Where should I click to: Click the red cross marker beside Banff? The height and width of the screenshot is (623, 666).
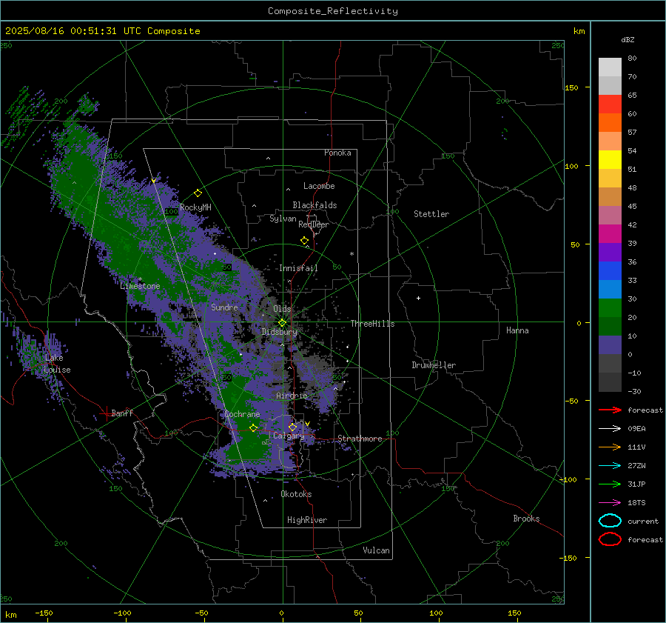[105, 413]
